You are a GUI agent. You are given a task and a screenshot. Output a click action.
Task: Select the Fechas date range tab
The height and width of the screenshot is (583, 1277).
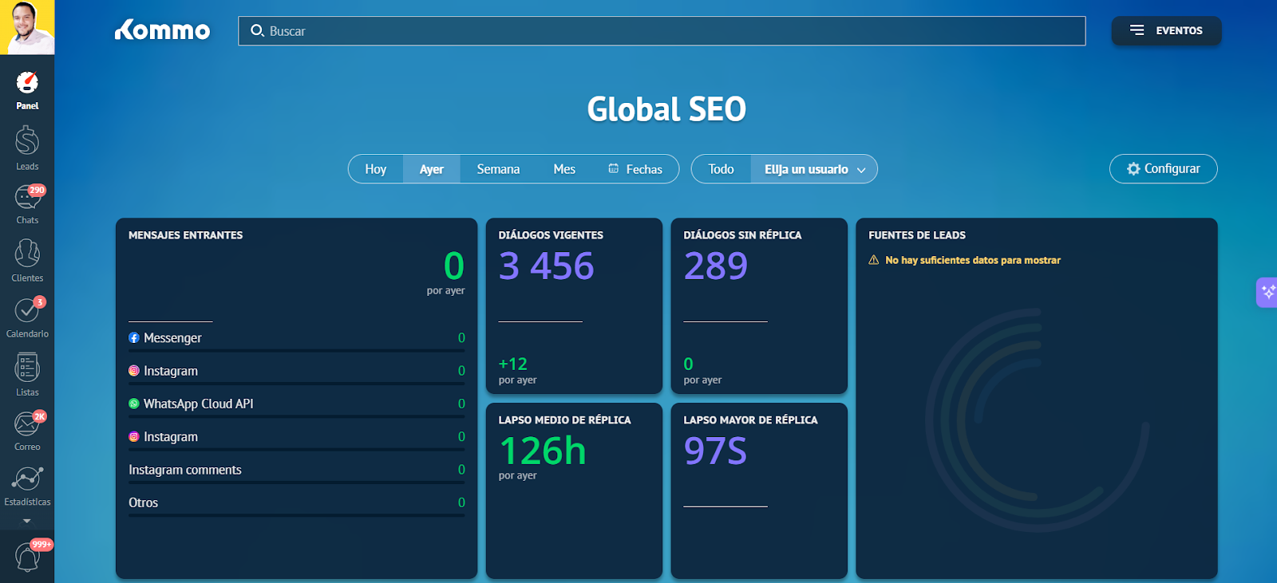(635, 169)
